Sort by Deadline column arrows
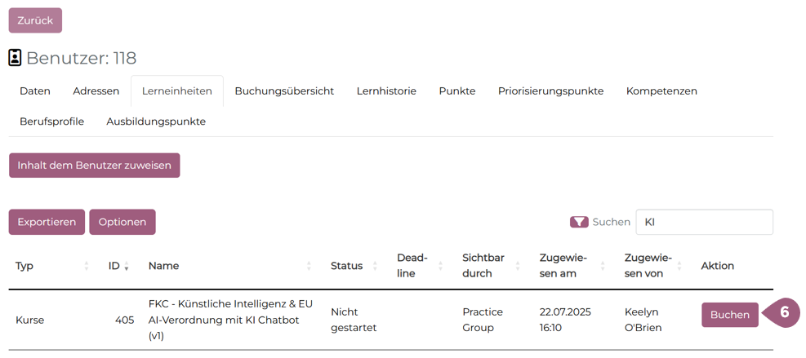This screenshot has width=806, height=358. coord(440,266)
